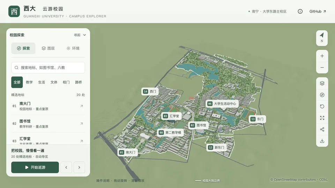Select the 全部 category filter
335x188 pixels.
tap(17, 82)
